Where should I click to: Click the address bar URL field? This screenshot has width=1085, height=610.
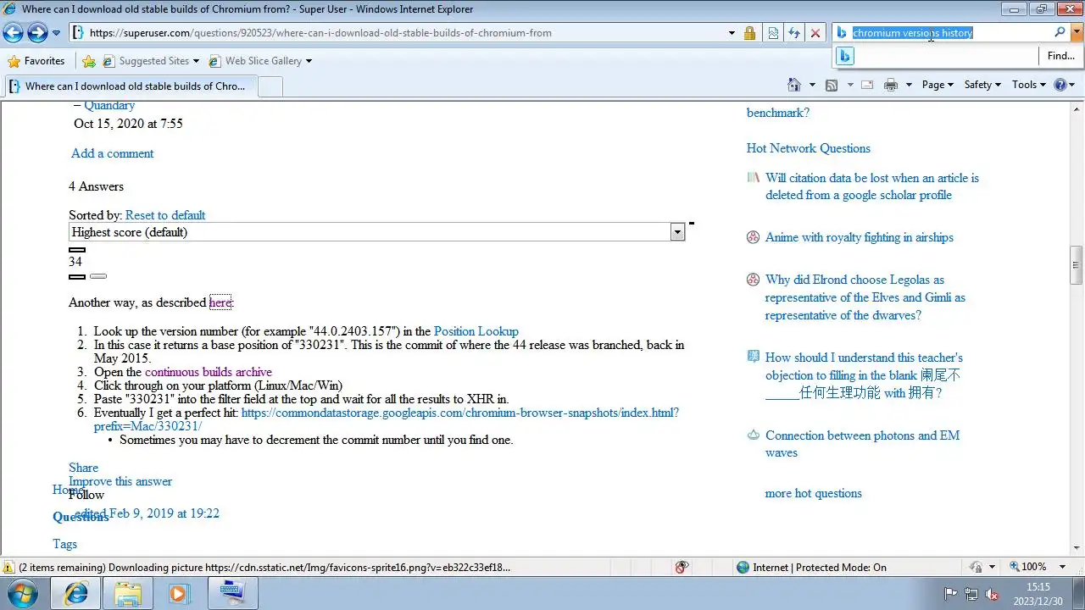398,33
